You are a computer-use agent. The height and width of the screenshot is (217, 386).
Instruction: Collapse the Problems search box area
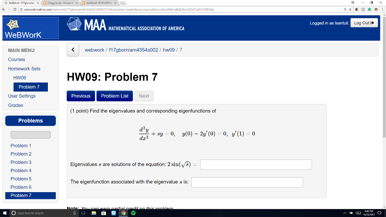point(30,134)
